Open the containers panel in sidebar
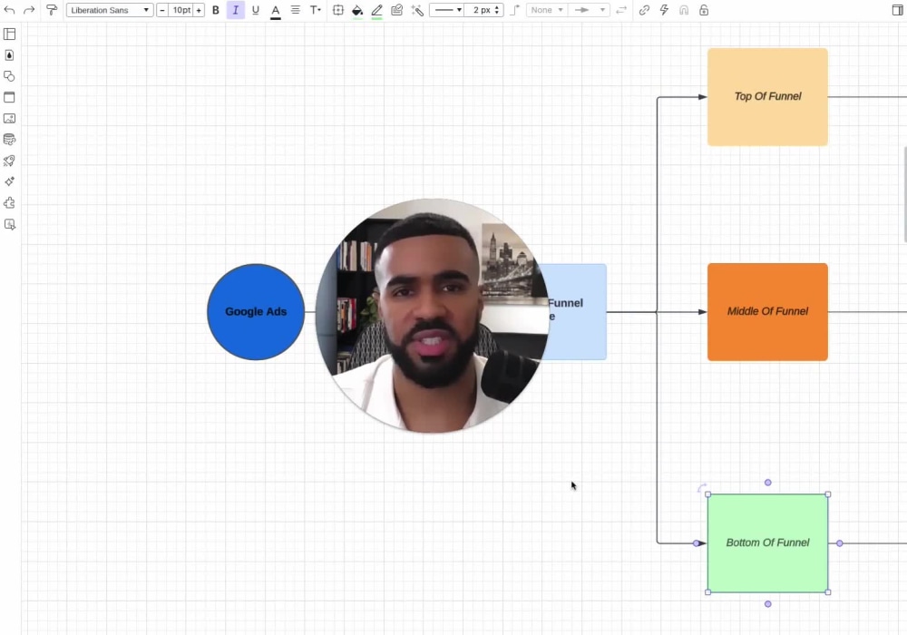 (x=9, y=97)
